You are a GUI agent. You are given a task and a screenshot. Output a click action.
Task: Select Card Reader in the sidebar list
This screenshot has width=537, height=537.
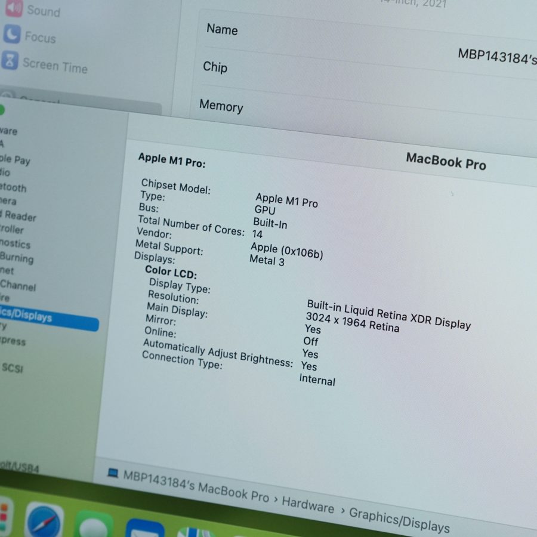pyautogui.click(x=18, y=216)
